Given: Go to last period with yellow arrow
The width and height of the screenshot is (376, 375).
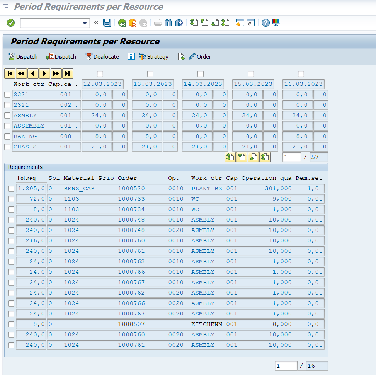Looking at the screenshot, I should pos(68,74).
